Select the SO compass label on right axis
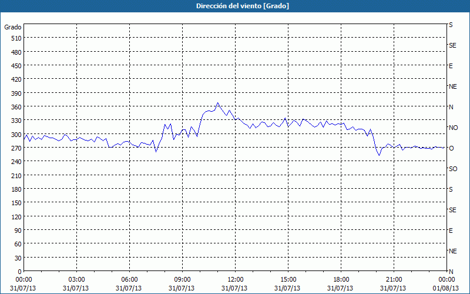The width and height of the screenshot is (470, 294). [x=453, y=169]
